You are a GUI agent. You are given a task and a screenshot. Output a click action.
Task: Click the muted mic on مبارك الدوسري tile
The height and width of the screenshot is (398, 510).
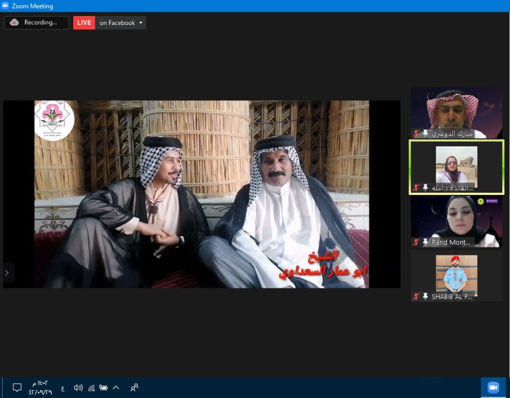click(x=416, y=133)
